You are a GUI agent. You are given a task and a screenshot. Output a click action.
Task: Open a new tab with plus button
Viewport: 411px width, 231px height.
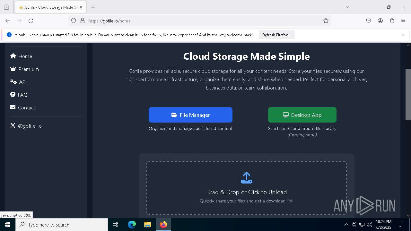click(93, 7)
